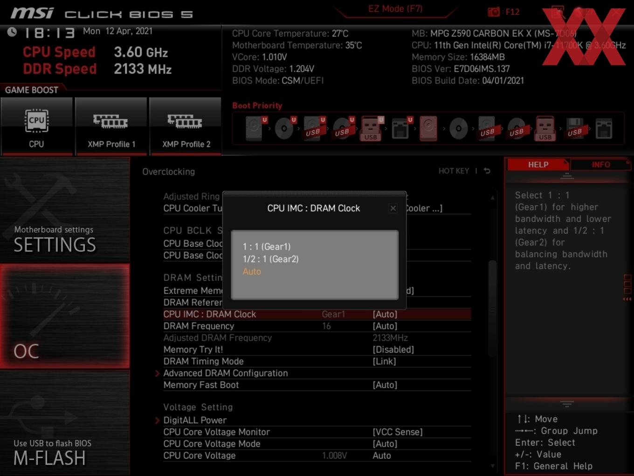Click the HOT KEY label

[x=454, y=171]
